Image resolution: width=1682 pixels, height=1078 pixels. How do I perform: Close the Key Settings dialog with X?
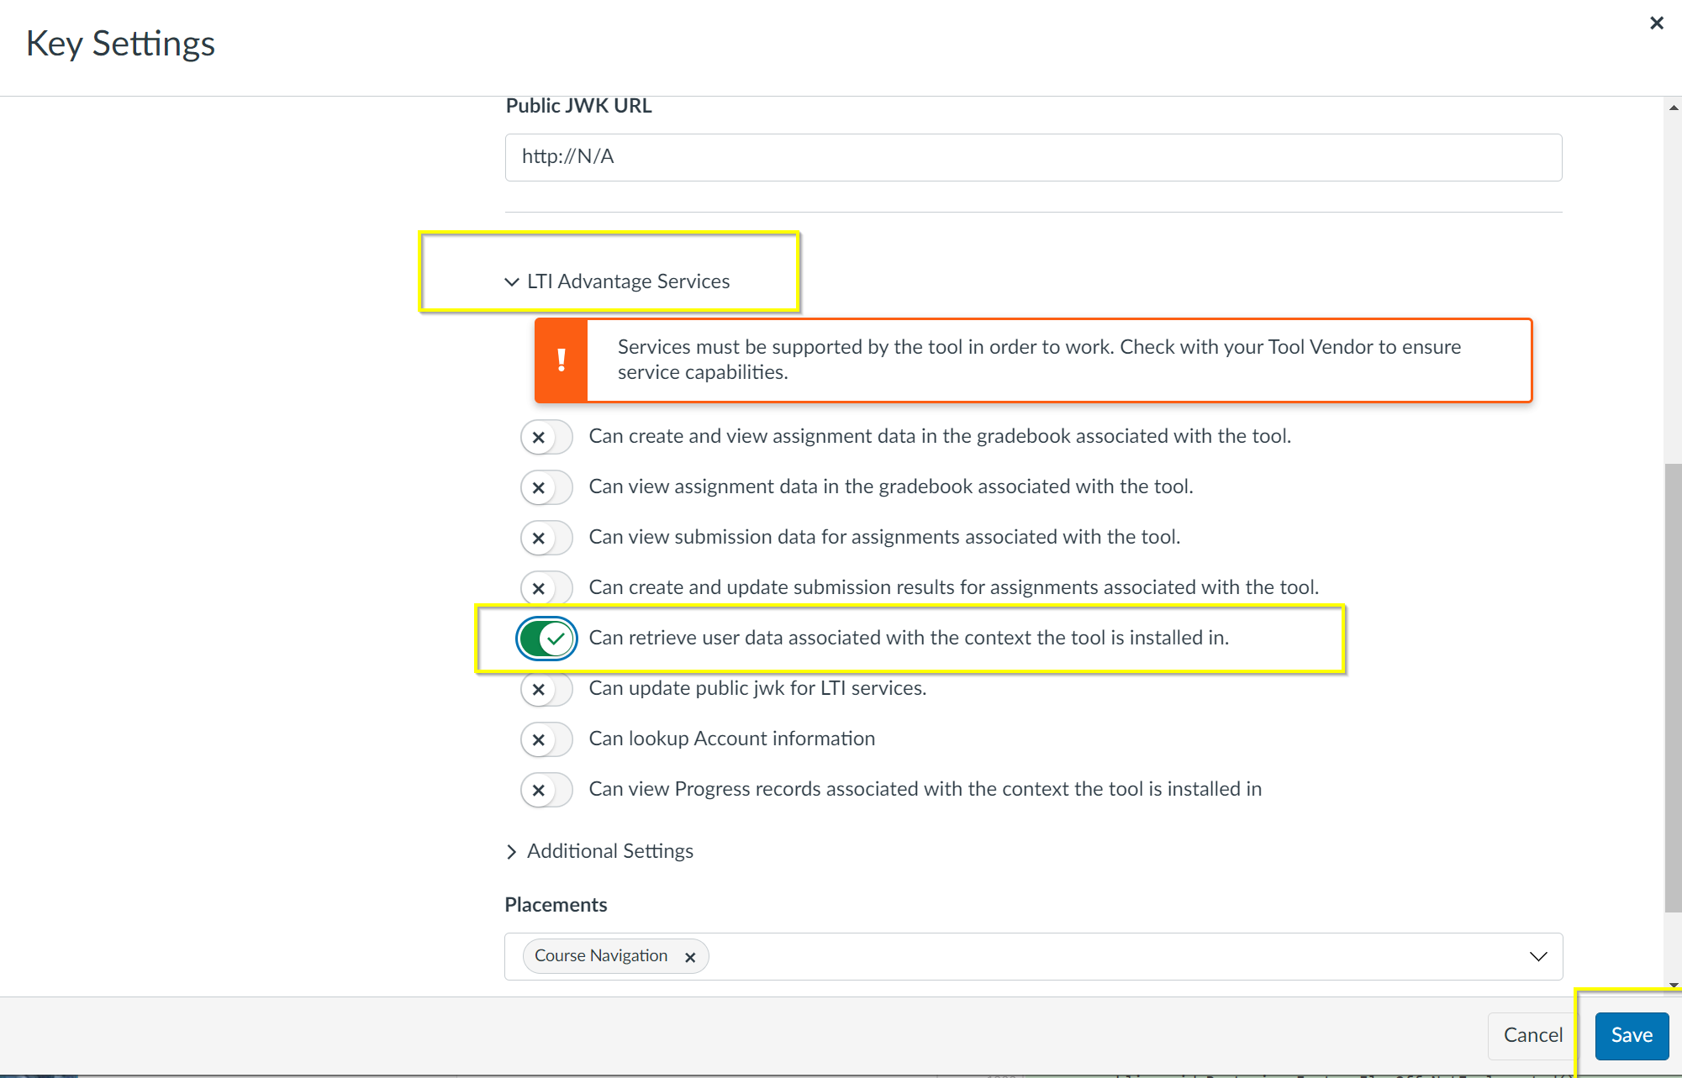[1656, 24]
